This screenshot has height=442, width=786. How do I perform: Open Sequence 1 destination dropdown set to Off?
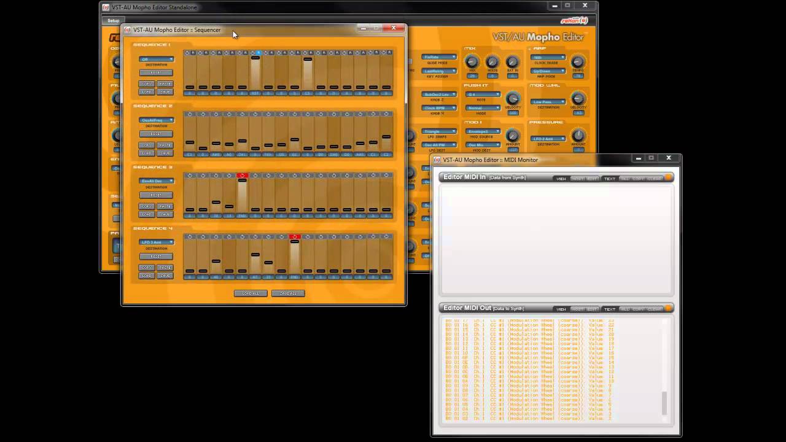pos(157,59)
